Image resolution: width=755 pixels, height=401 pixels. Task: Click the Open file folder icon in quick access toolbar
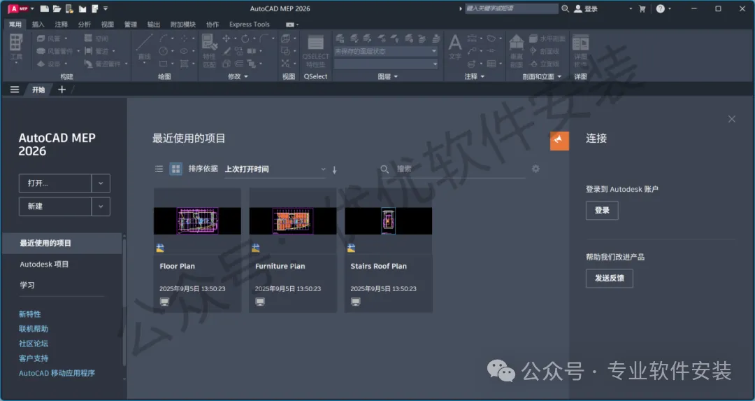tap(57, 8)
